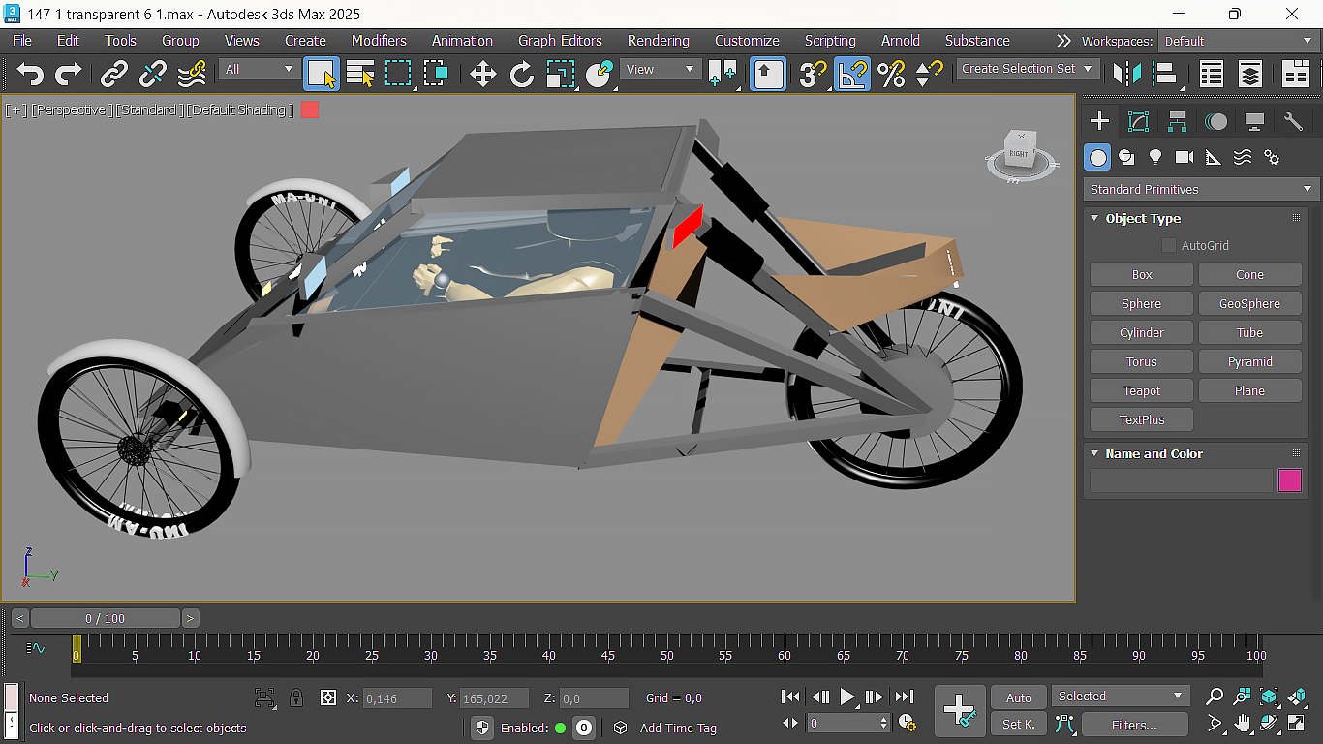The image size is (1323, 744).
Task: Toggle Percent Snap
Action: (891, 75)
